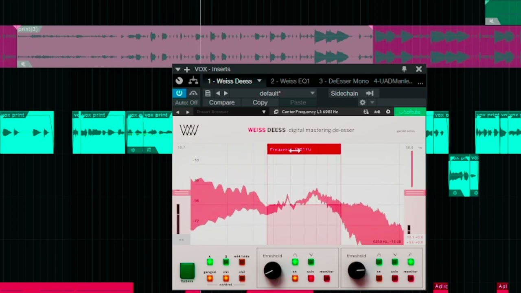Switch to 1 - Weiss Deess tab
Screen dimensions: 521x293
230,81
